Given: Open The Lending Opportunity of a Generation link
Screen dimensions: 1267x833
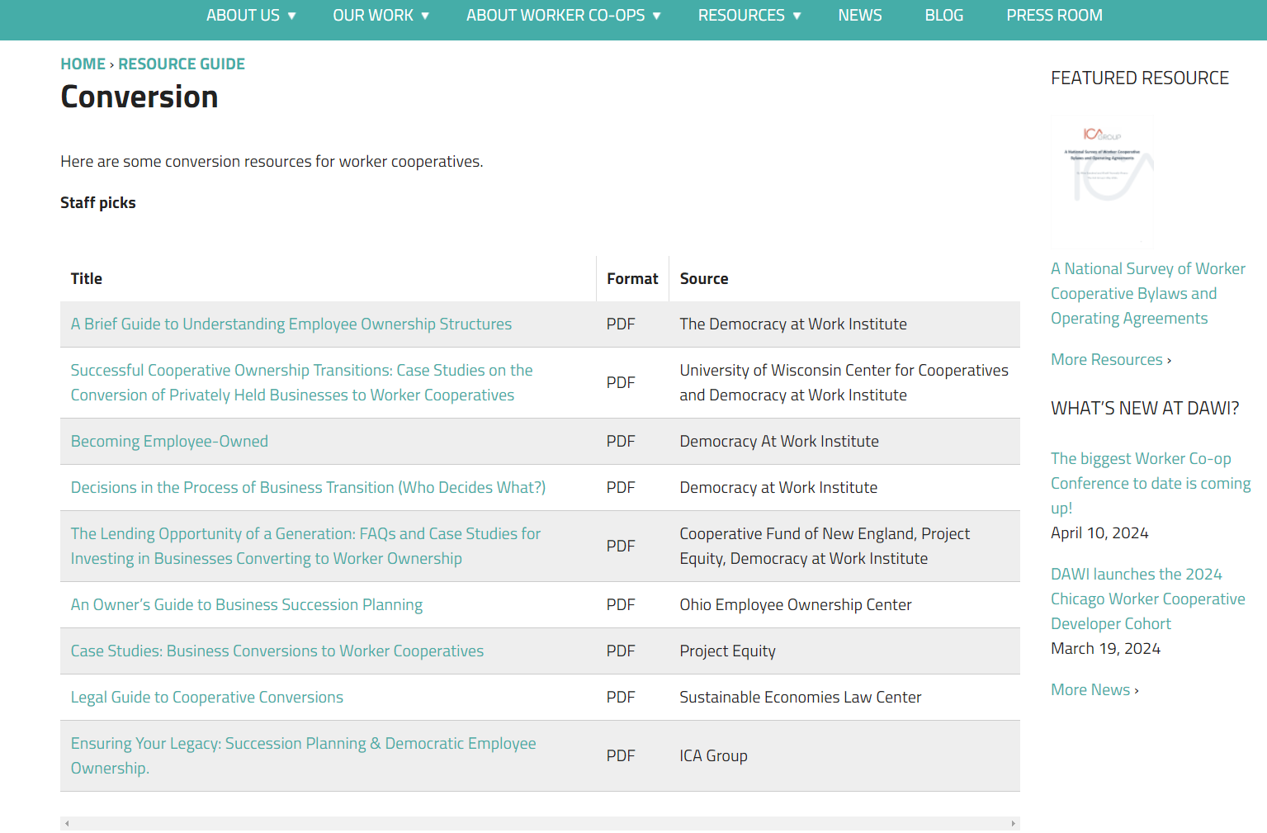Looking at the screenshot, I should click(x=305, y=546).
